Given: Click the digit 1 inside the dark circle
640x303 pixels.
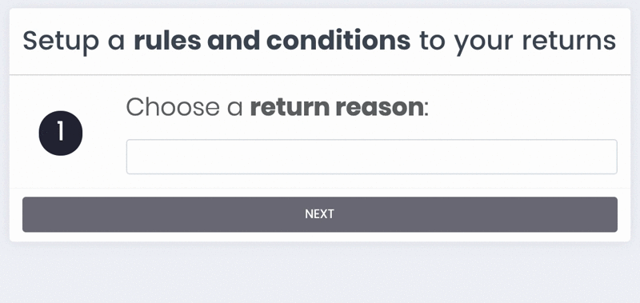Looking at the screenshot, I should click(61, 133).
